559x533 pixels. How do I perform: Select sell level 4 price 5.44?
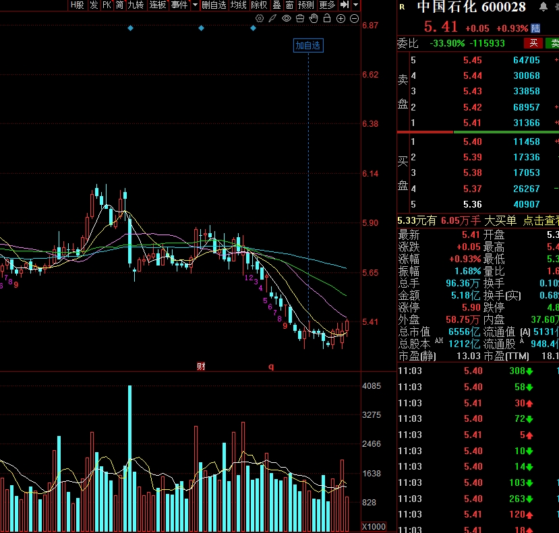(473, 75)
